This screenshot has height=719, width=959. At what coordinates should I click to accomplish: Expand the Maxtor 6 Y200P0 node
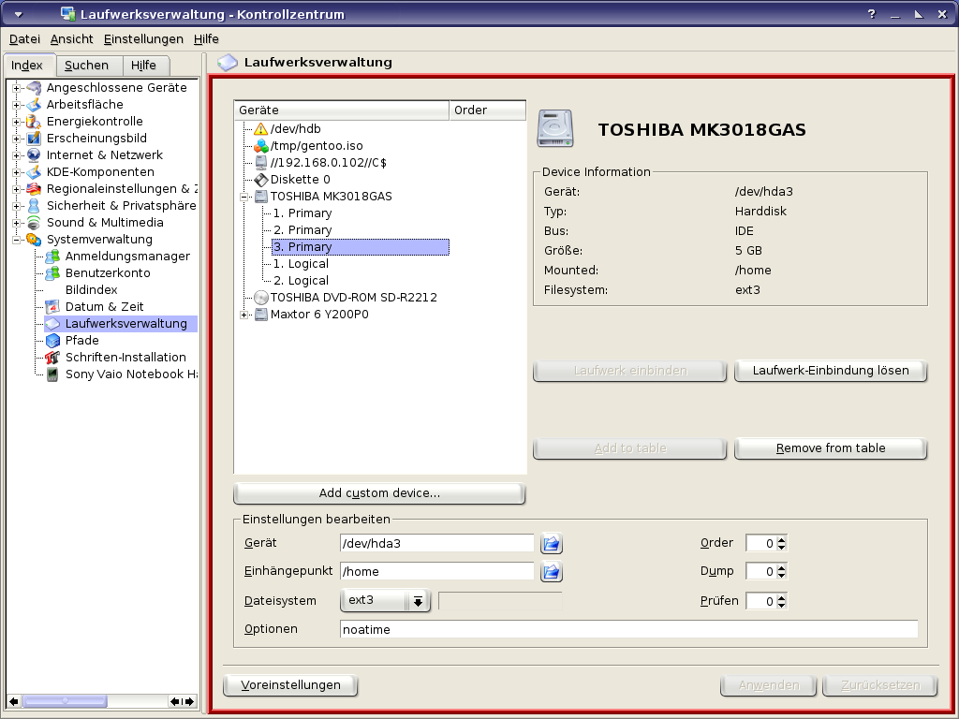[243, 315]
